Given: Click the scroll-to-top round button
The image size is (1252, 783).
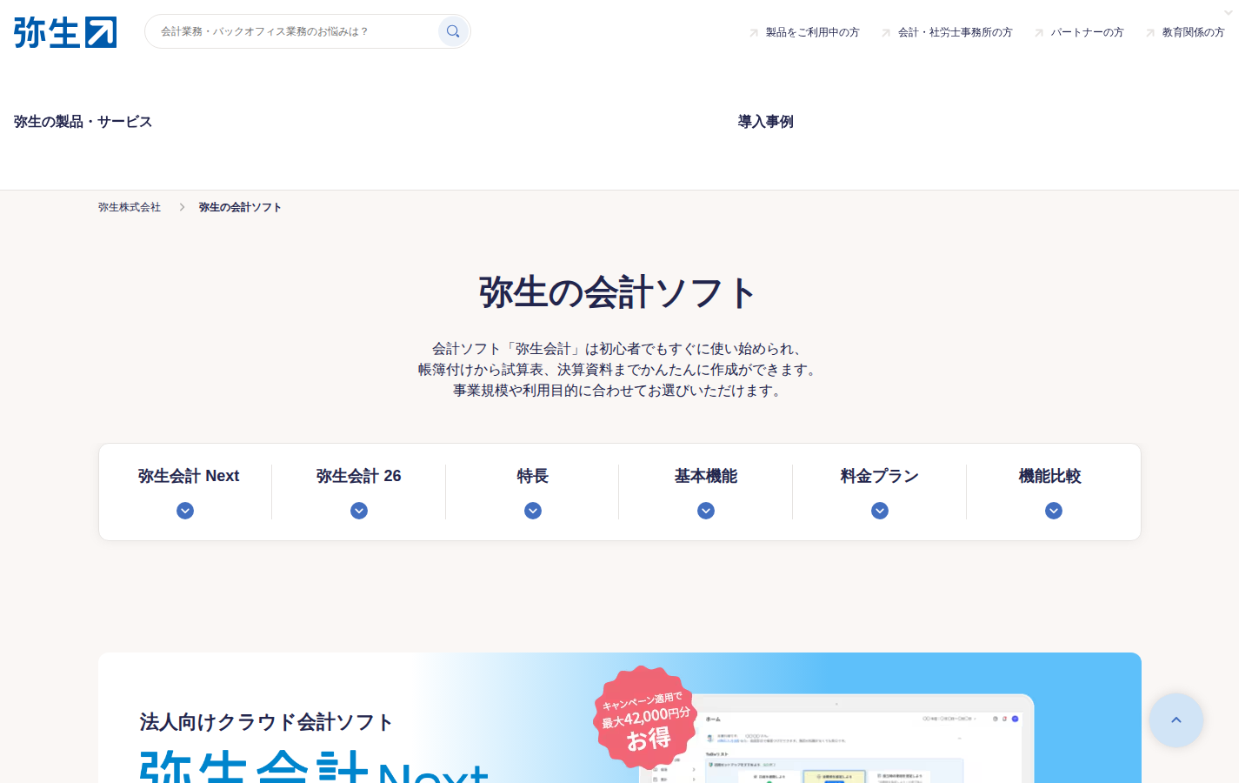Looking at the screenshot, I should (1176, 720).
